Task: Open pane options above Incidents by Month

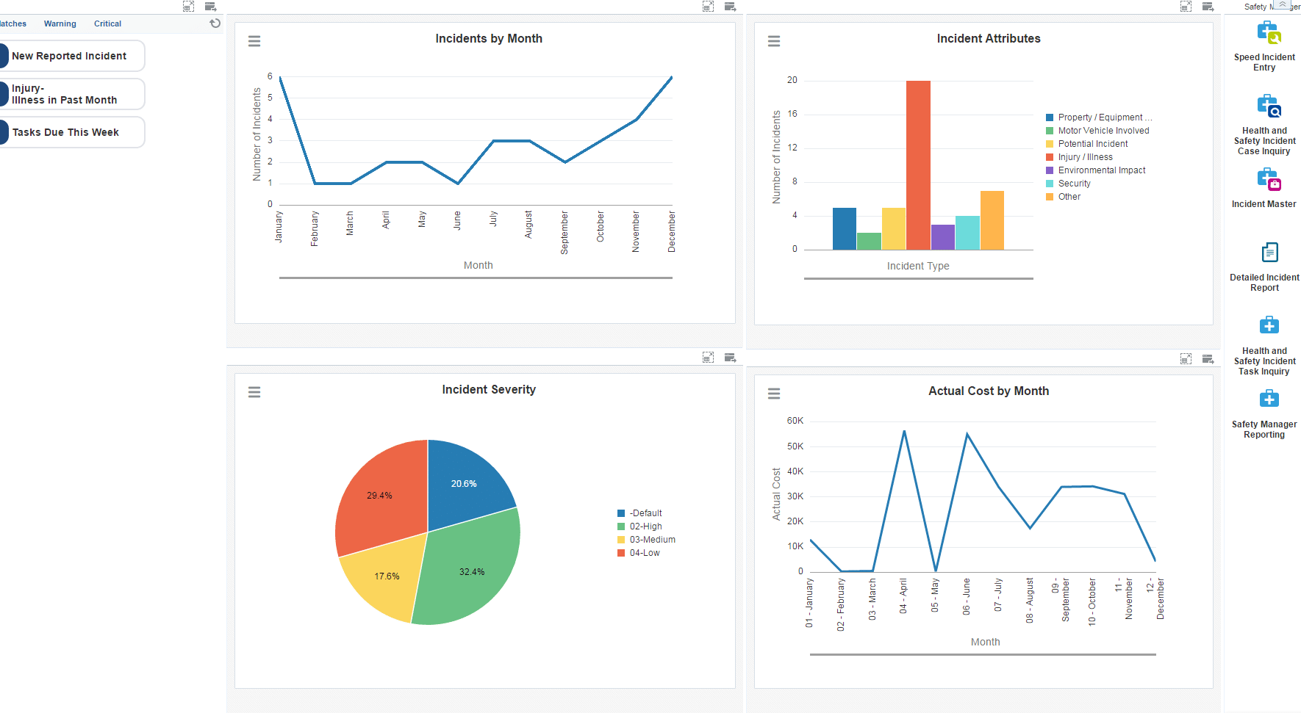Action: (731, 7)
